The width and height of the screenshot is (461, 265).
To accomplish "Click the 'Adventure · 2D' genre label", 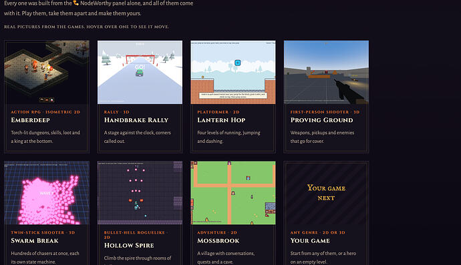I will click(x=217, y=232).
